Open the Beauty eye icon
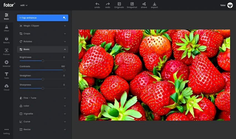 [6, 39]
